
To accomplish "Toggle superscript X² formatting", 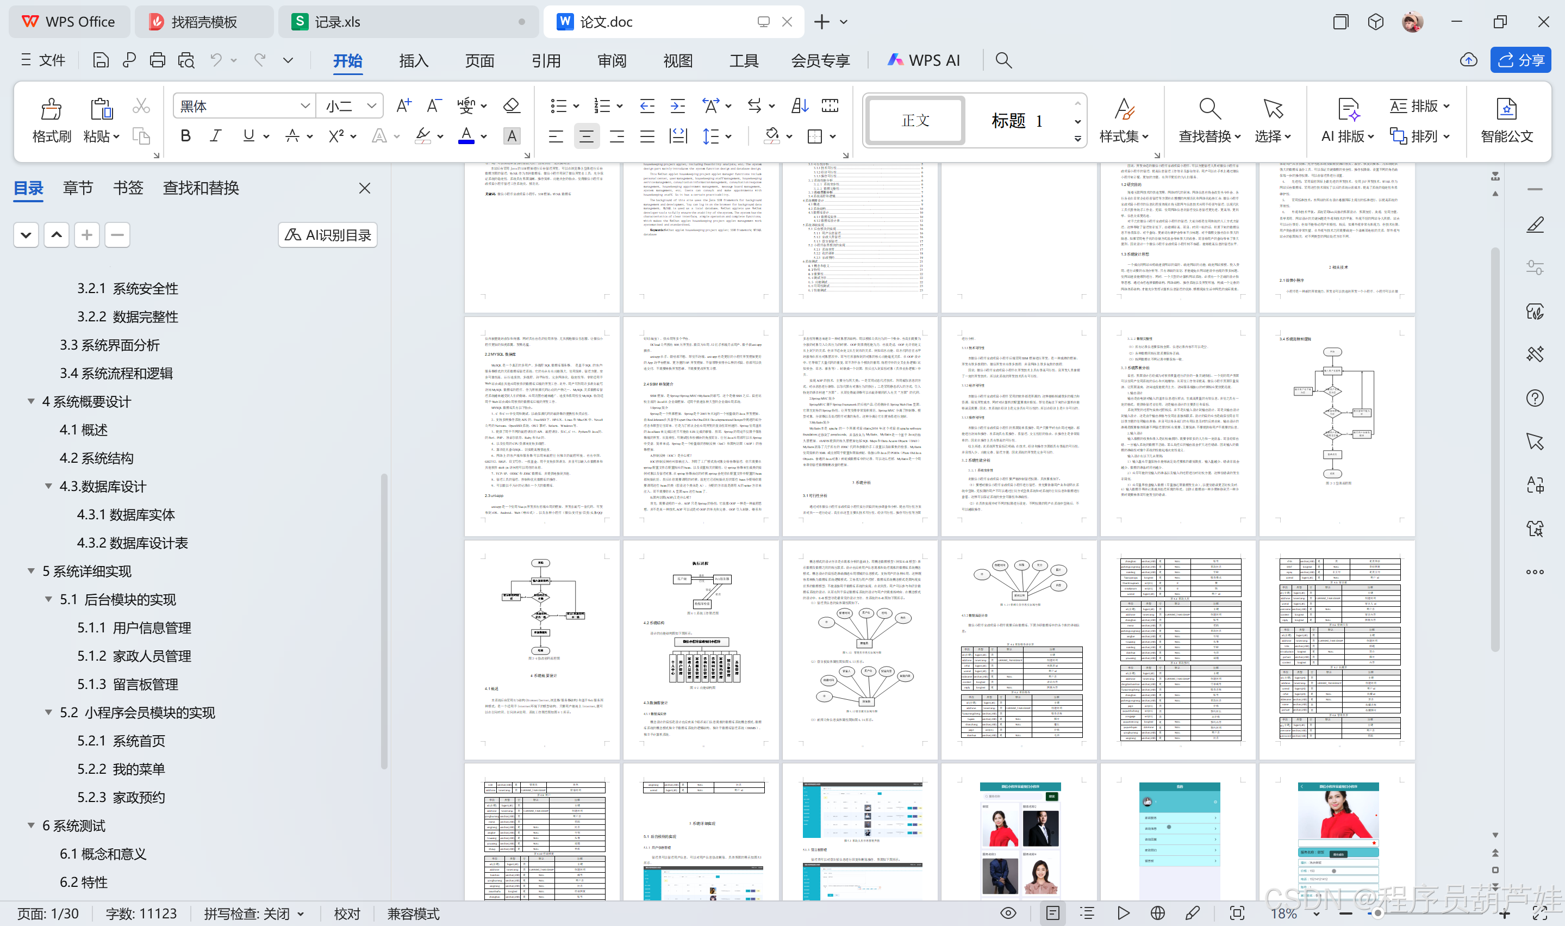I will [336, 135].
